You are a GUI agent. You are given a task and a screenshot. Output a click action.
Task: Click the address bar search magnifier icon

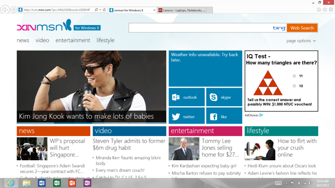coord(96,10)
